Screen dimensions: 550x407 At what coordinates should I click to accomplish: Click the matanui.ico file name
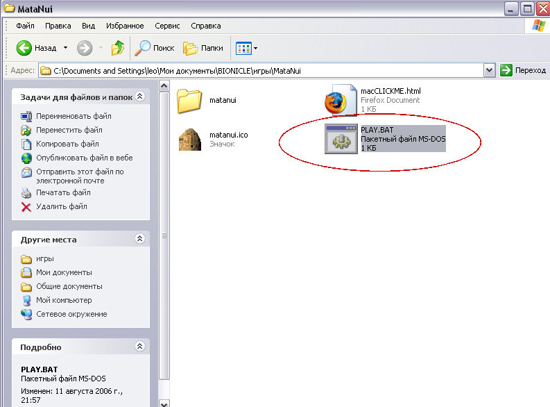(x=229, y=135)
